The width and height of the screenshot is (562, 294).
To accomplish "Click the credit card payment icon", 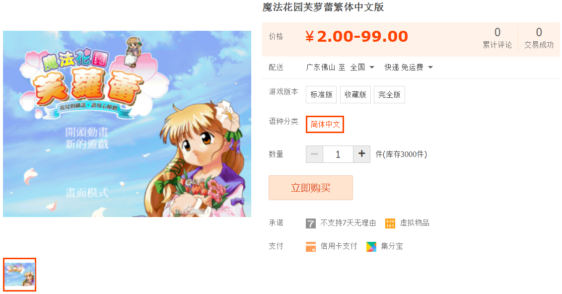I will pyautogui.click(x=310, y=247).
